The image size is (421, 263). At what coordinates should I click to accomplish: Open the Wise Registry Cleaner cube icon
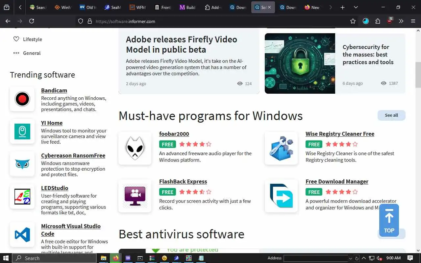coord(281,148)
